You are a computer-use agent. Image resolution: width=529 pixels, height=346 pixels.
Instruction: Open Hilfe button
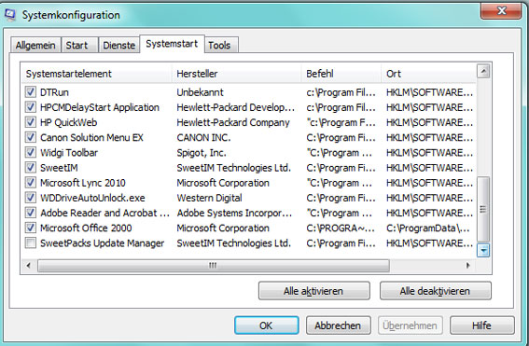click(481, 325)
